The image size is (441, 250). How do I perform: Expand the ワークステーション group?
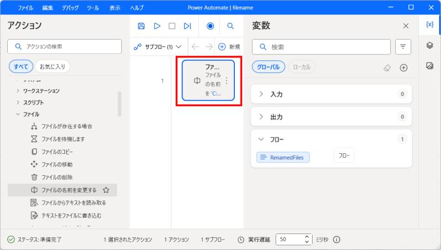point(18,91)
